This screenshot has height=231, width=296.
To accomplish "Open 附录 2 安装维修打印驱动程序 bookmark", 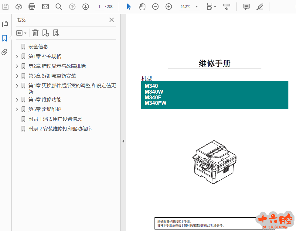I will coord(60,129).
